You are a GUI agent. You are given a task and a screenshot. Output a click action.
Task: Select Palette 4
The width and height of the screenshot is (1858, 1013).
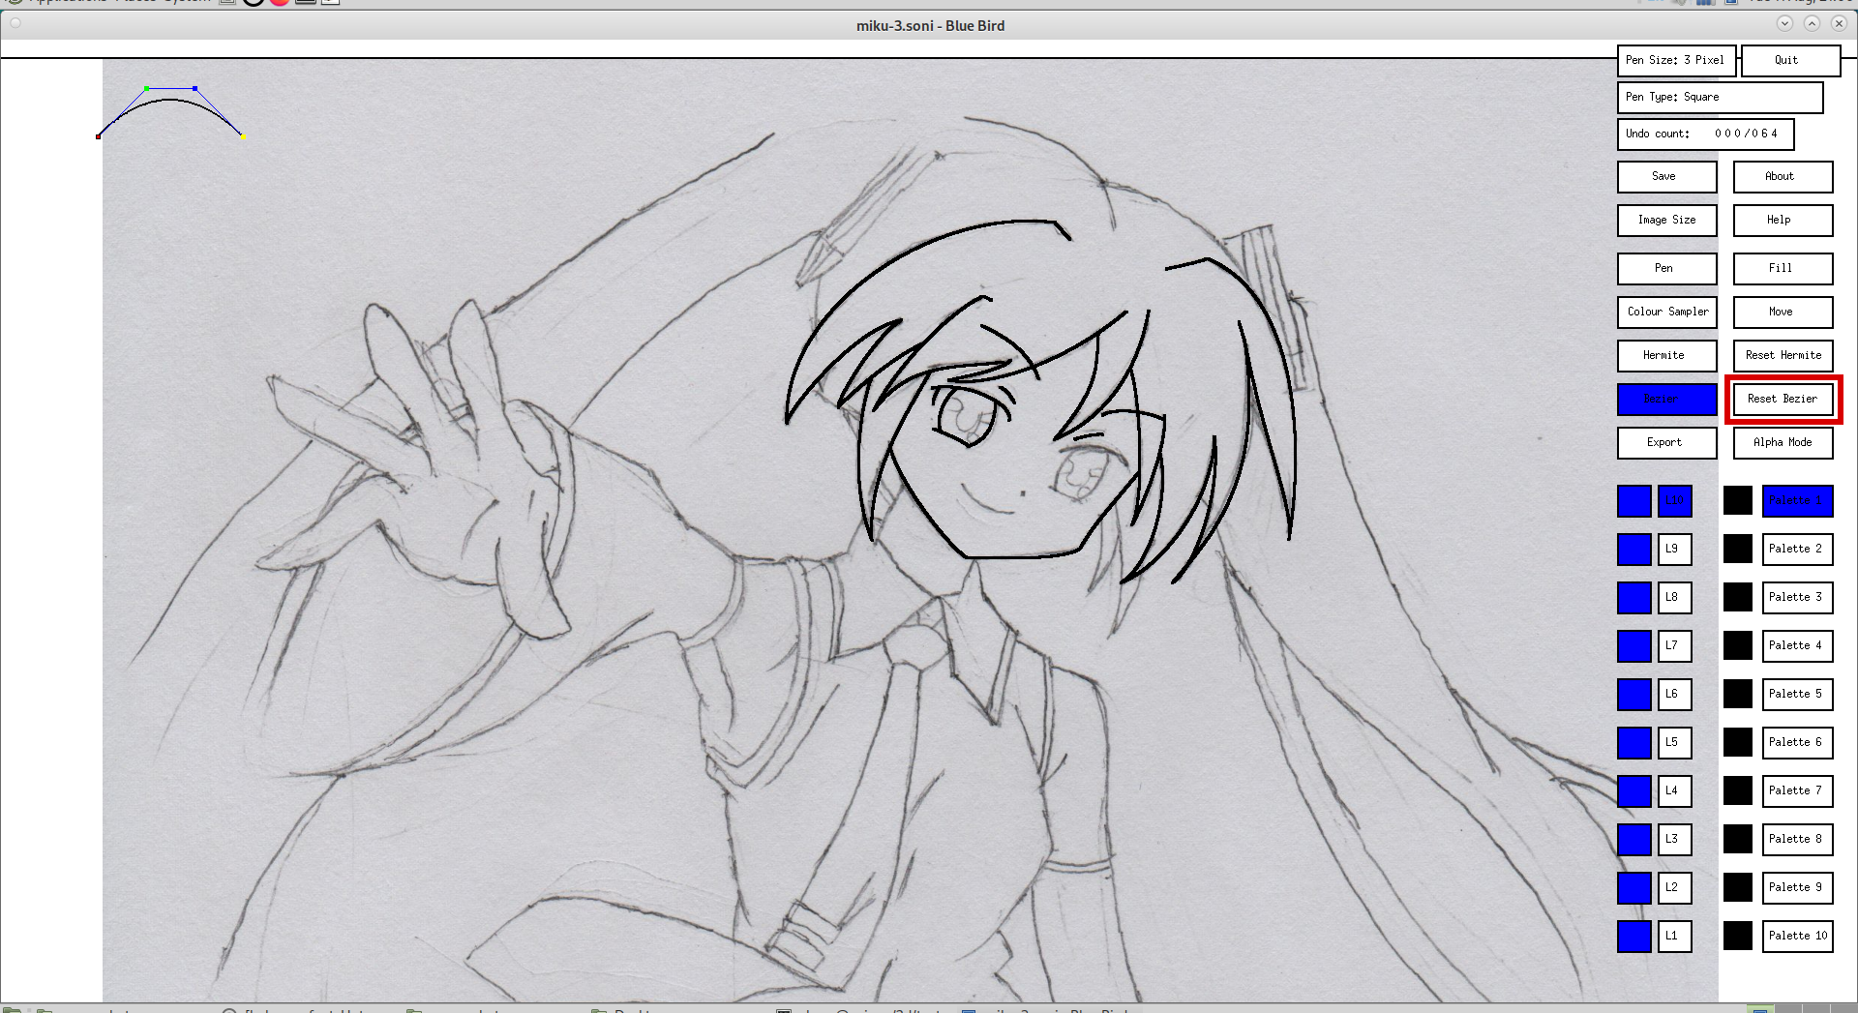[x=1797, y=645]
